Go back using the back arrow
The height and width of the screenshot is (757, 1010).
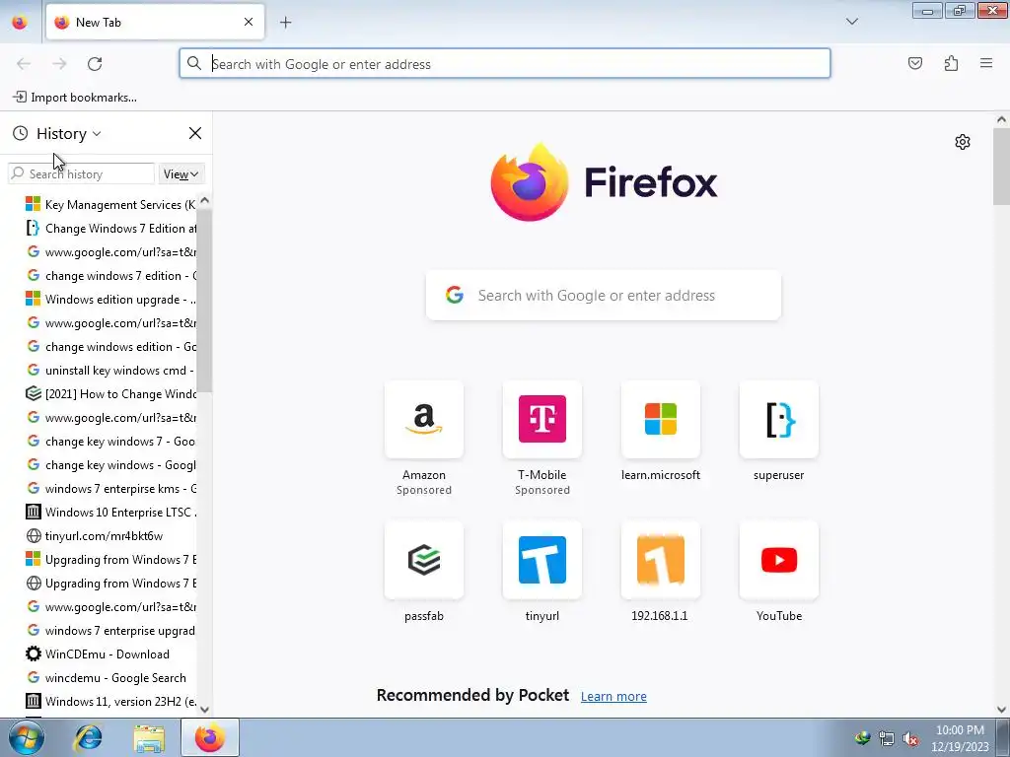(x=24, y=64)
